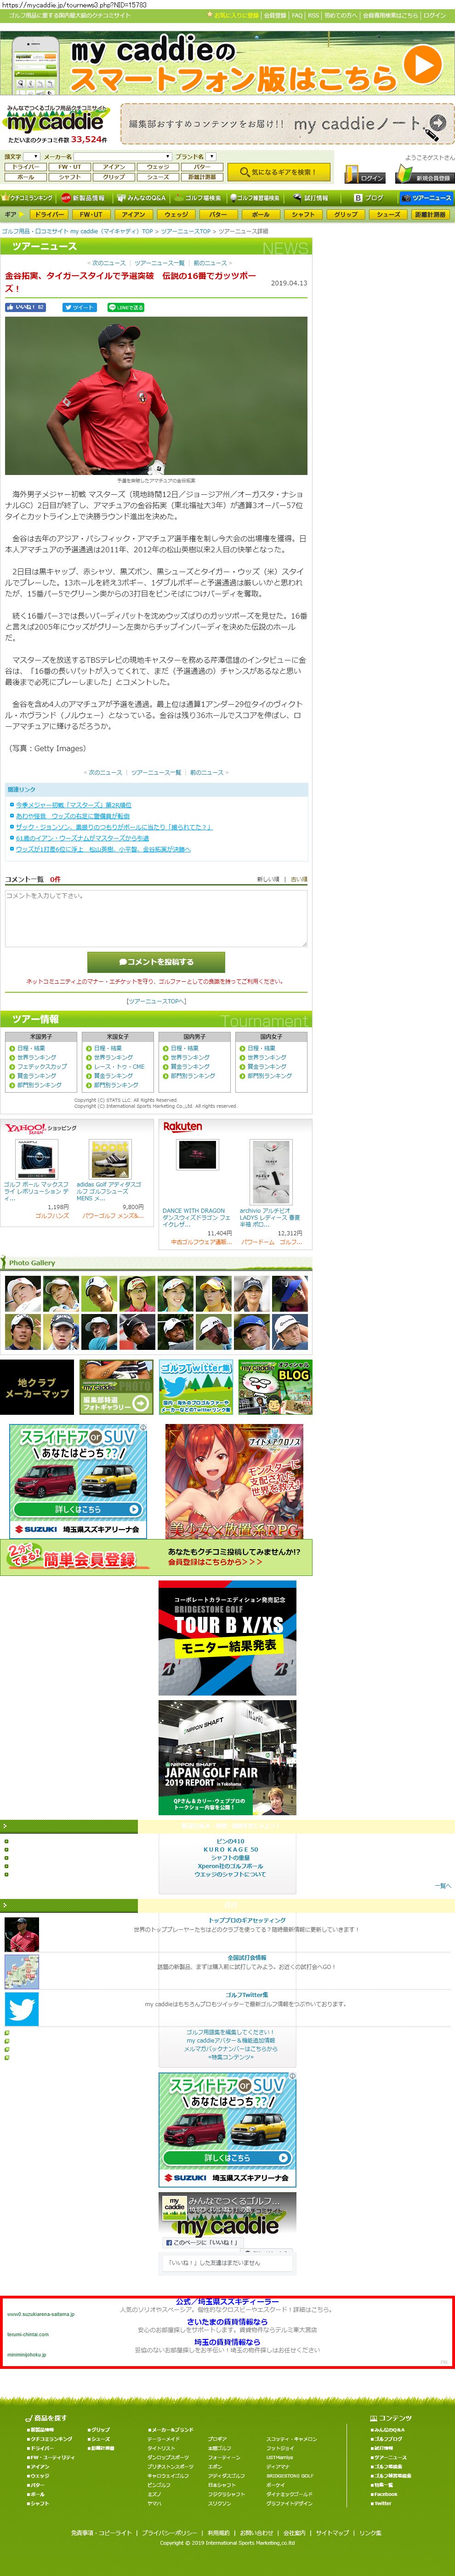Open the JAPAN GOLF FAIR 2019 REPORT banner
This screenshot has width=455, height=2576.
(227, 1757)
